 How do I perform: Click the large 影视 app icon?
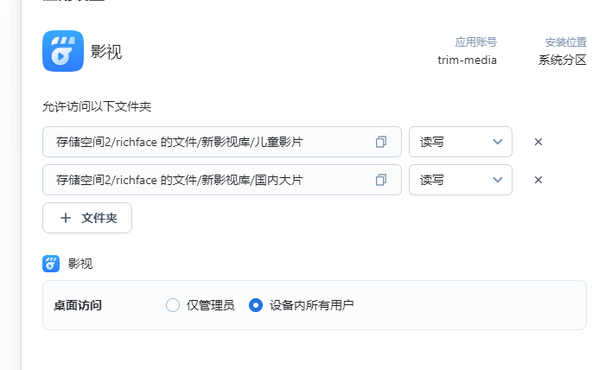tap(63, 51)
